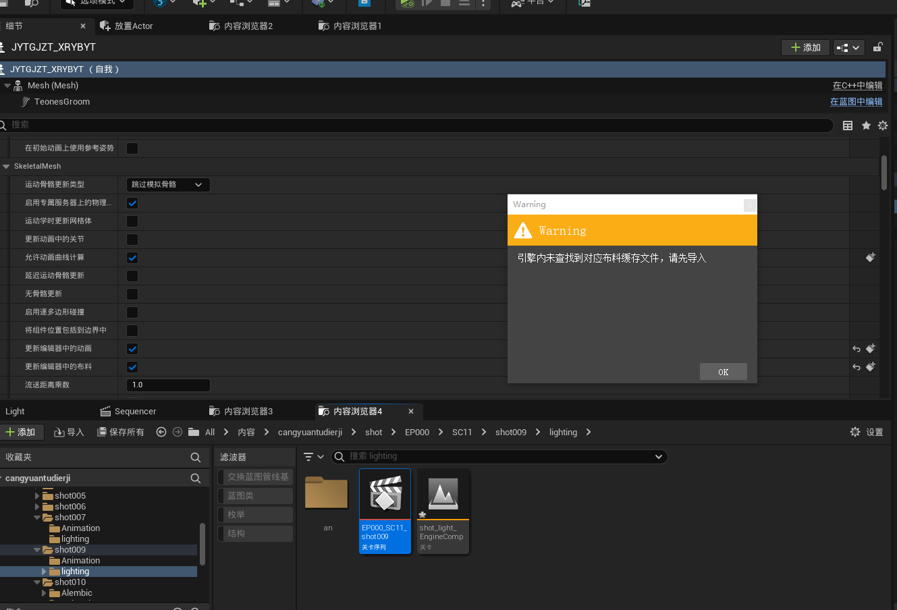The width and height of the screenshot is (897, 610).
Task: Switch to 内容浏览器2 tab
Action: [x=248, y=26]
